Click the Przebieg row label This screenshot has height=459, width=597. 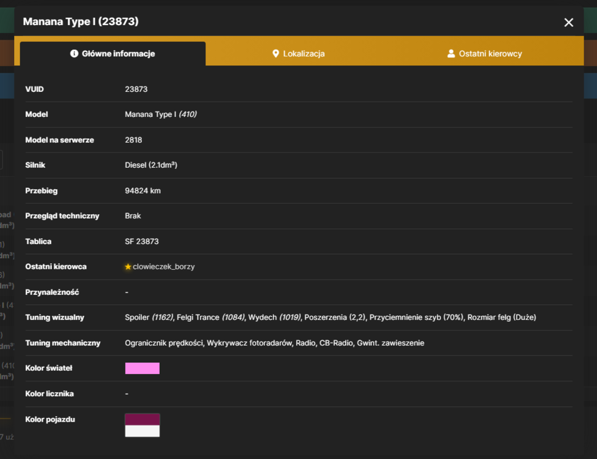[42, 190]
